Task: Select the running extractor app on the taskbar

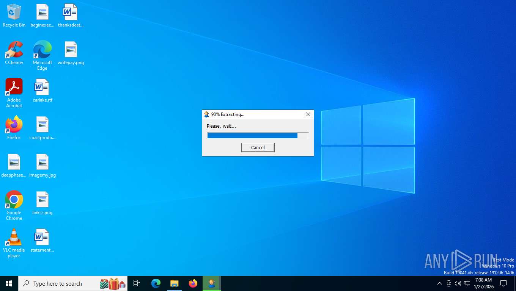Action: click(x=212, y=283)
